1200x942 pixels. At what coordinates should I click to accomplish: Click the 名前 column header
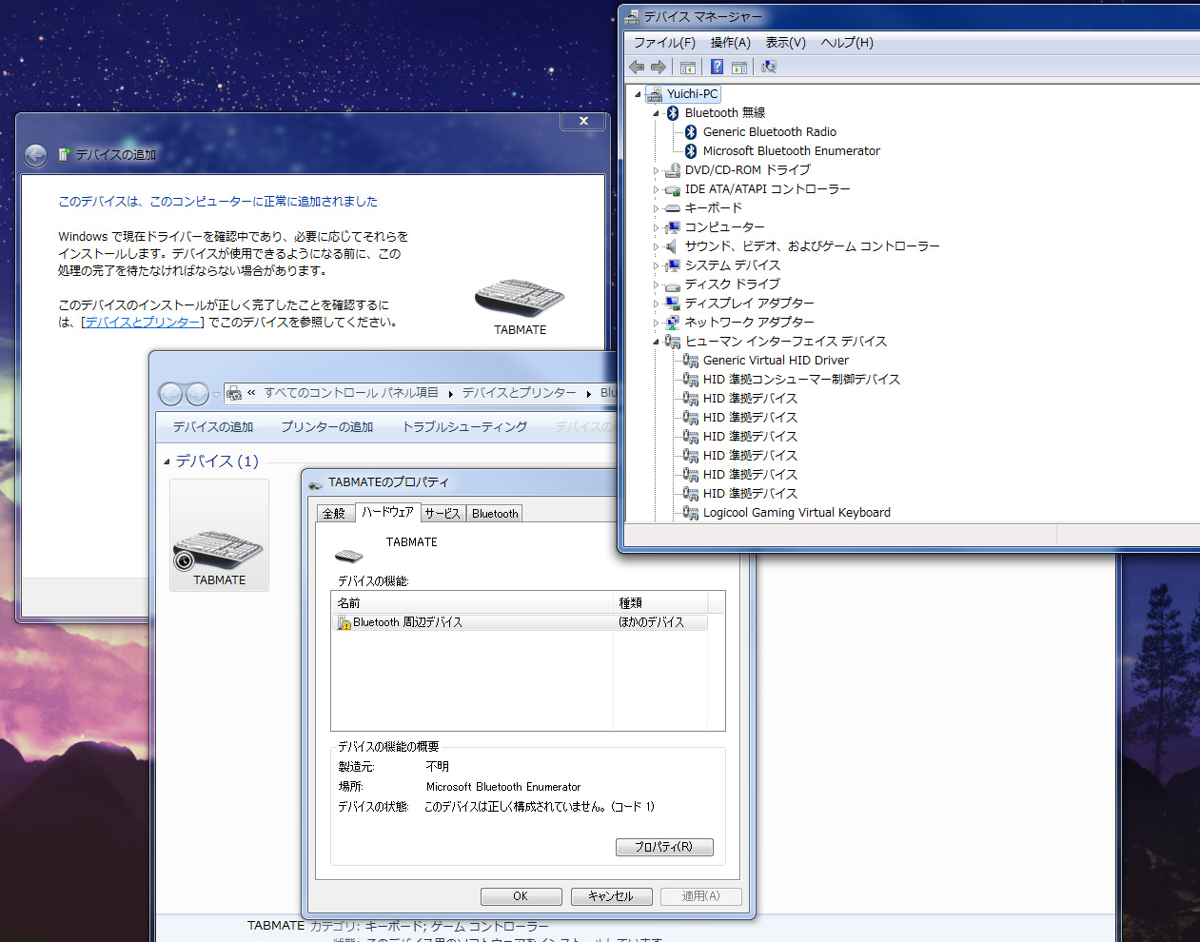472,602
